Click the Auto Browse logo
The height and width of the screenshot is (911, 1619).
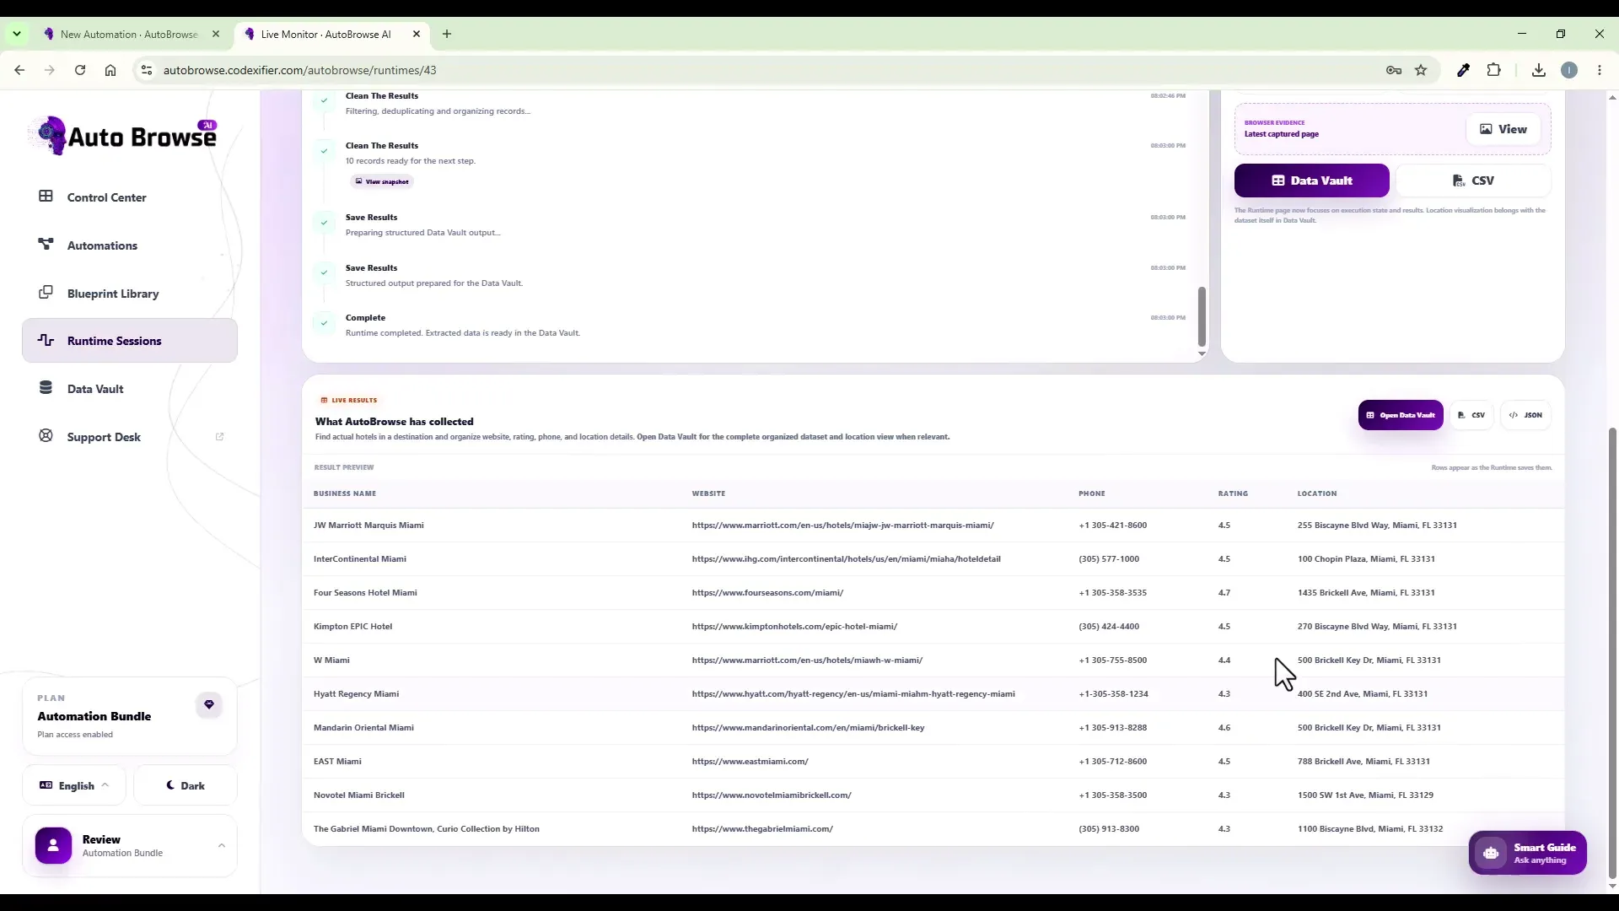(x=123, y=136)
